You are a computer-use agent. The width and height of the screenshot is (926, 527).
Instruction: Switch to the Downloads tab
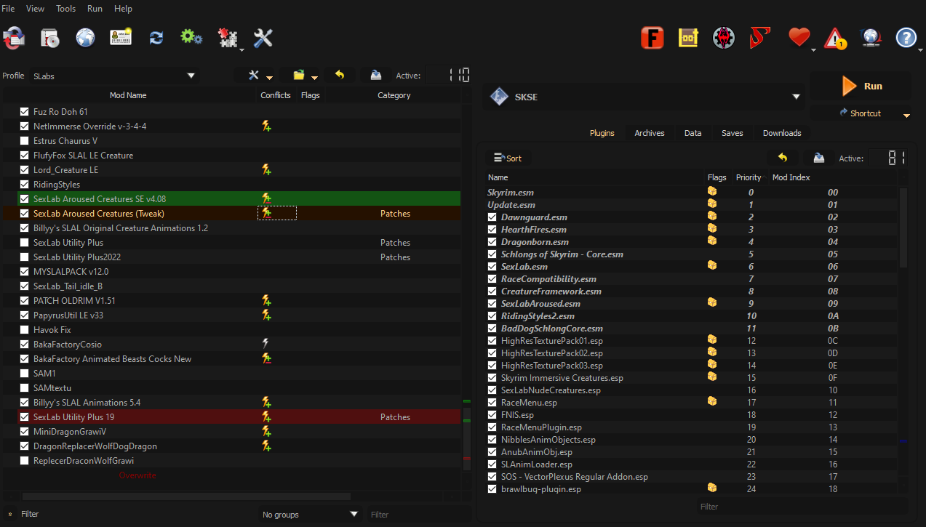tap(782, 133)
